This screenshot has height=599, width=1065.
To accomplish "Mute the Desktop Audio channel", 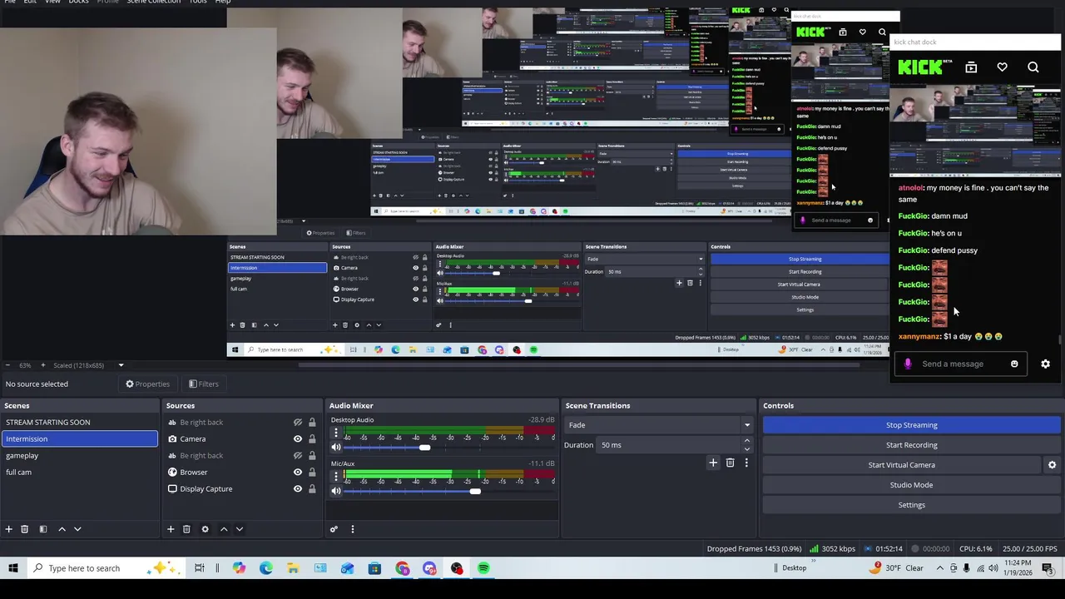I will (336, 448).
